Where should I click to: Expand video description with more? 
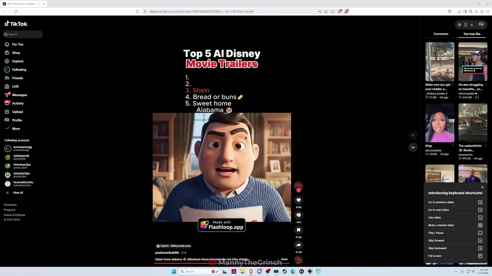[284, 260]
